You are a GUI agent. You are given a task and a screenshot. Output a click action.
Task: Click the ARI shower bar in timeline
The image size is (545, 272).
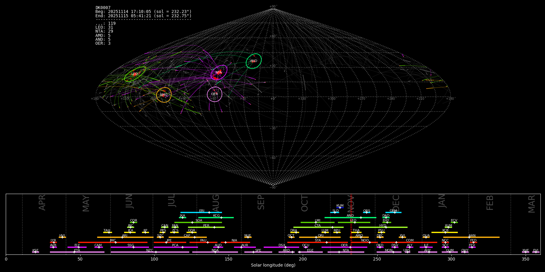pyautogui.click(x=125, y=237)
